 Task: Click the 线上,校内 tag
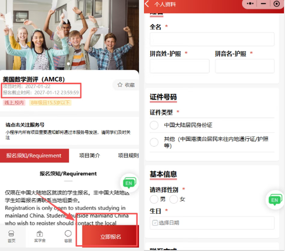[14, 103]
